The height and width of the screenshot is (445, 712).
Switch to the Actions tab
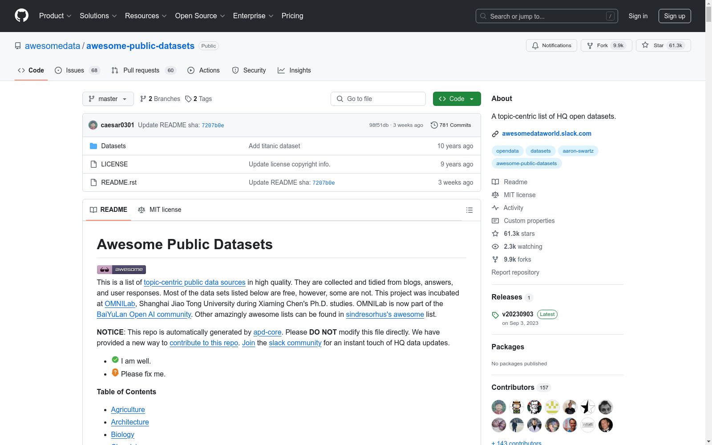coord(203,70)
